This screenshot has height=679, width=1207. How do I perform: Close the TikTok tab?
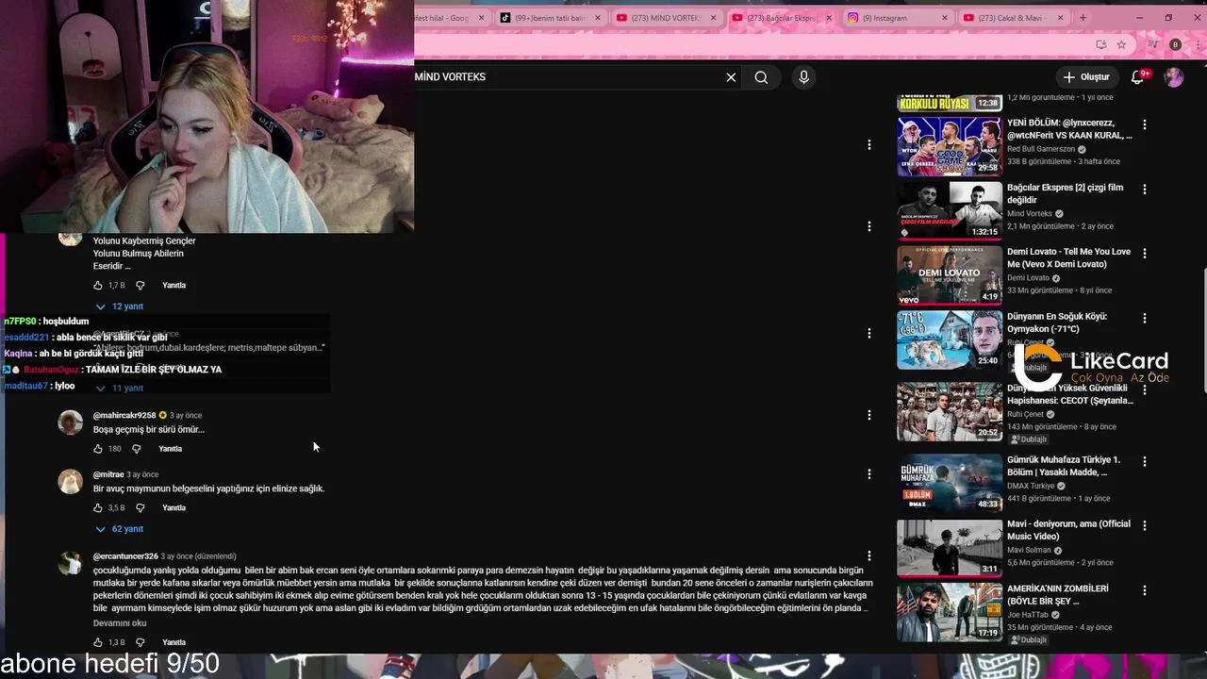[x=598, y=18]
